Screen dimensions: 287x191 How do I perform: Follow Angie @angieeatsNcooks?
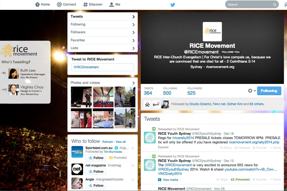pyautogui.click(x=96, y=186)
